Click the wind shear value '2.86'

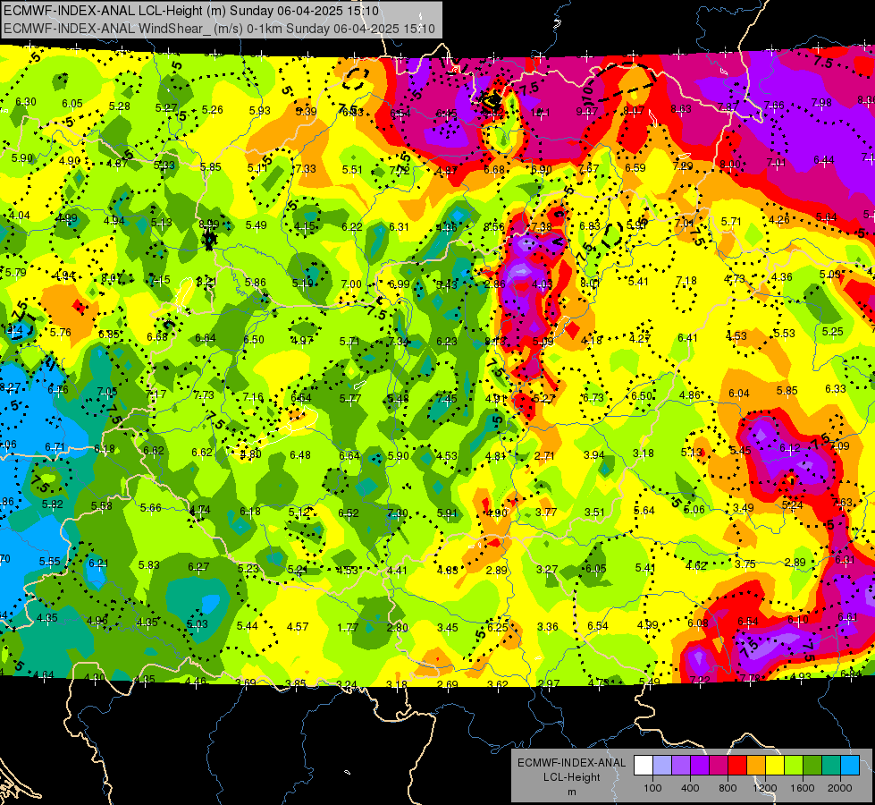coord(495,284)
